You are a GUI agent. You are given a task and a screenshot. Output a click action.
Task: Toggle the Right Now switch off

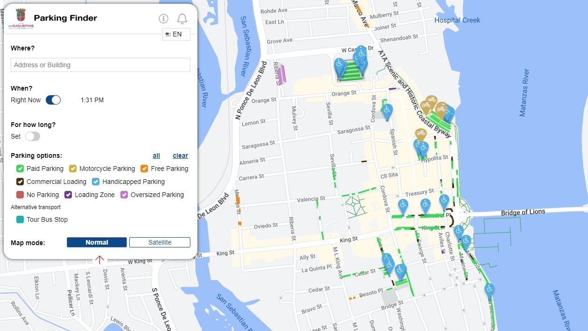click(x=53, y=100)
